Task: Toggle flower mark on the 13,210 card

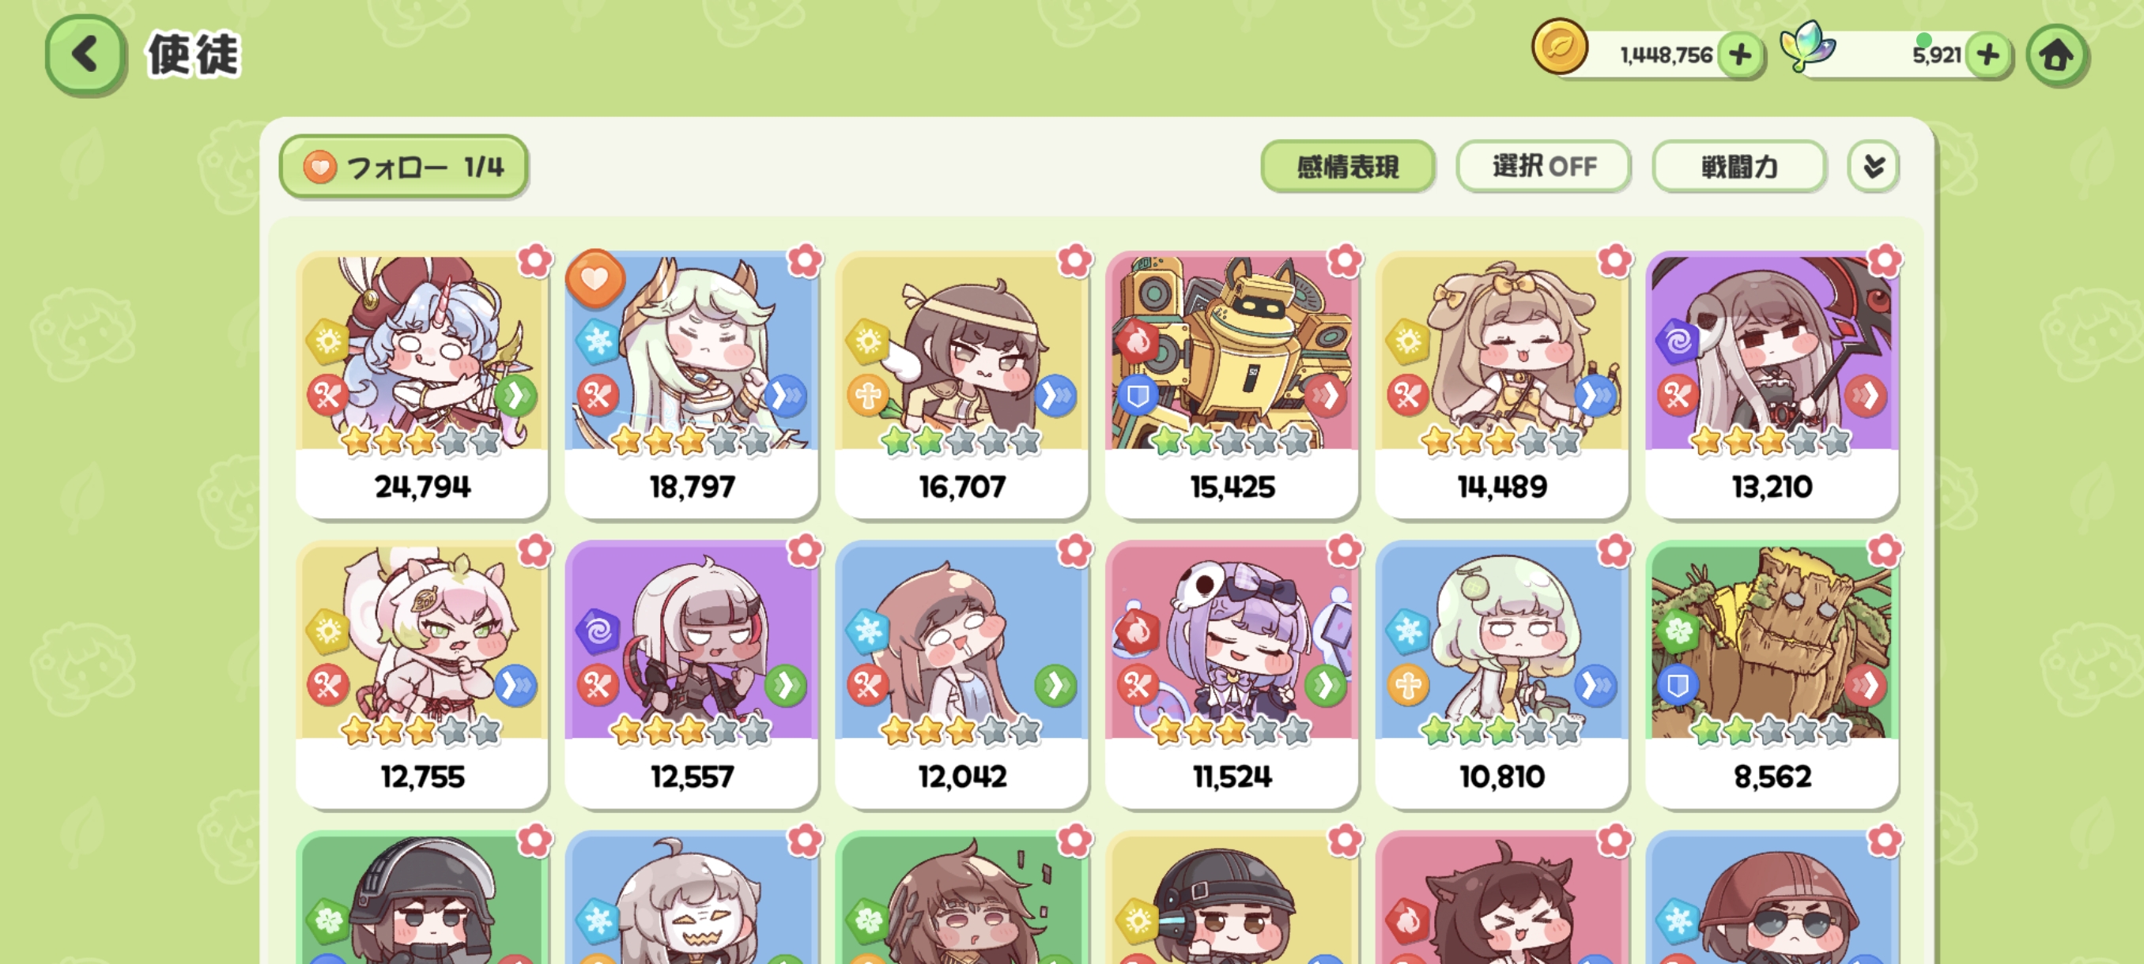Action: pos(1885,260)
